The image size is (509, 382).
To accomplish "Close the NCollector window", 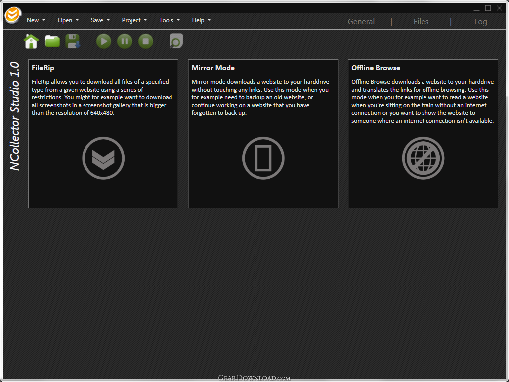I will 499,8.
